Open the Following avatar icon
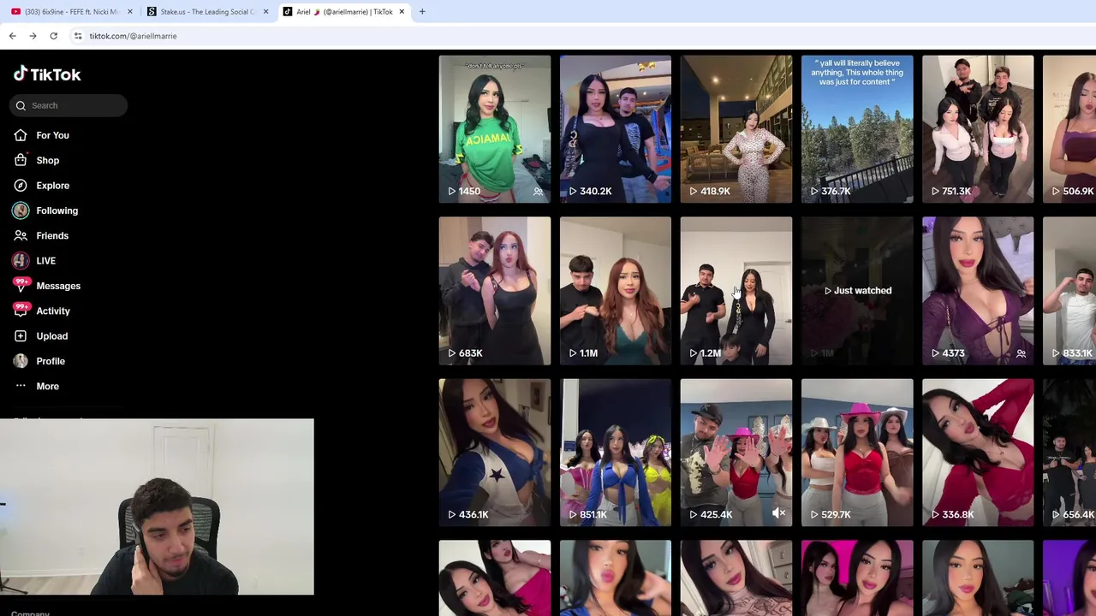The height and width of the screenshot is (616, 1096). click(x=21, y=210)
